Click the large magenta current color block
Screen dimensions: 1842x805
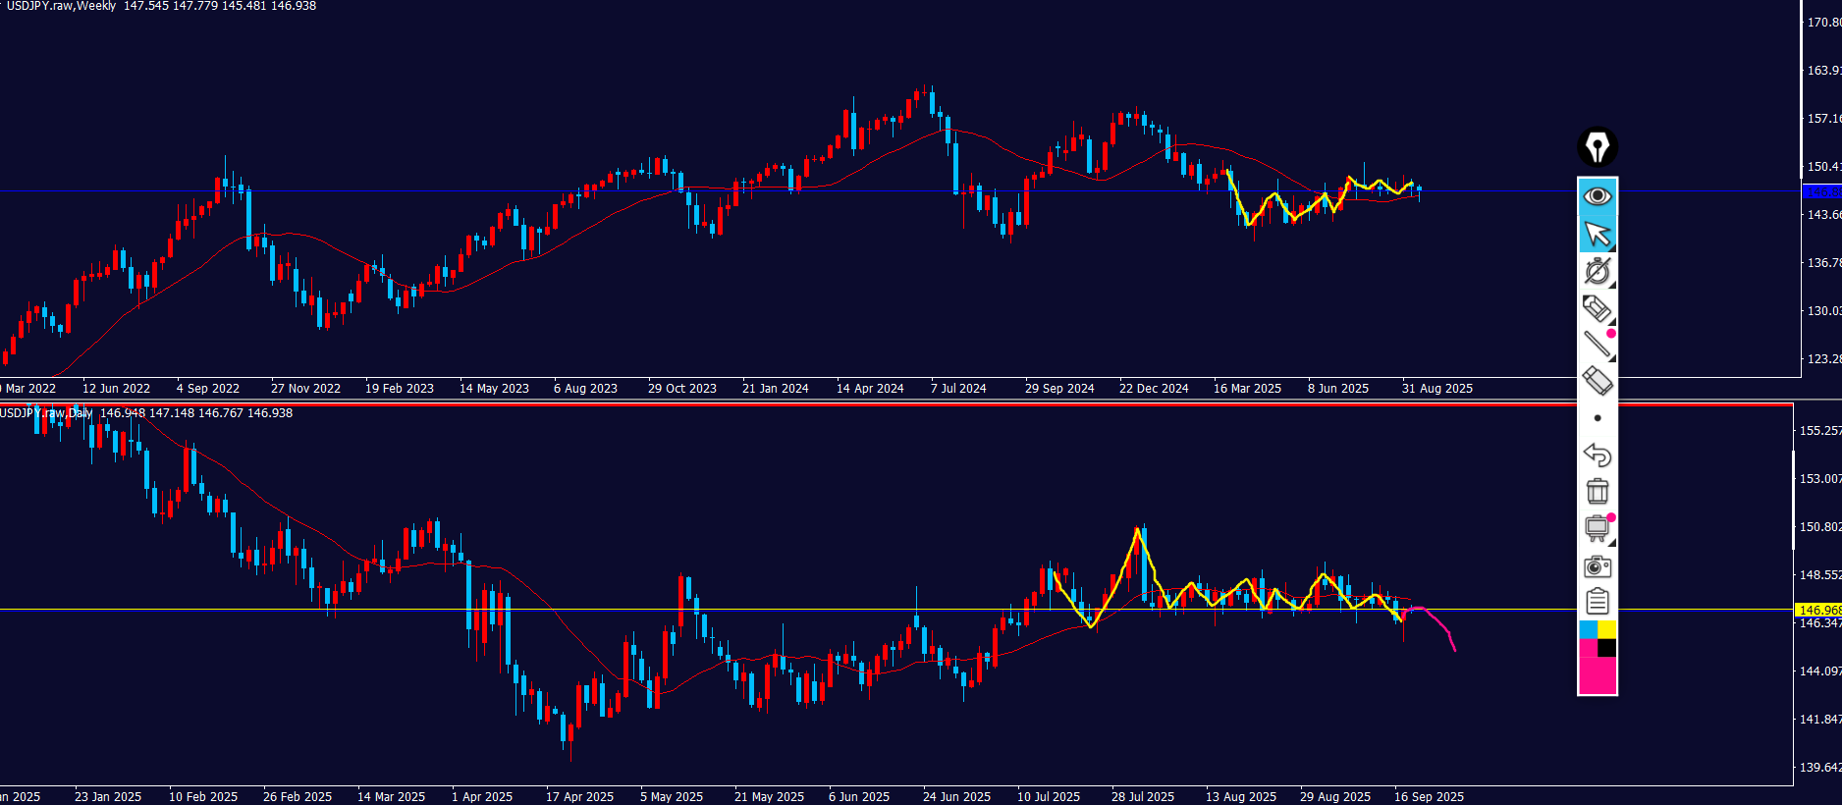pos(1598,675)
